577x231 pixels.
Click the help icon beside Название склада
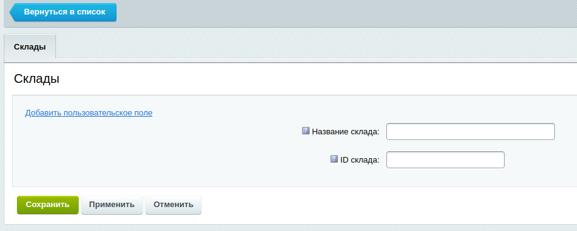pos(306,131)
